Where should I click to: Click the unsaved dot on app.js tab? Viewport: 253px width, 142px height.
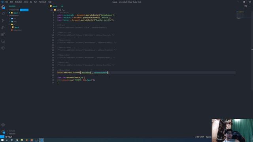[x=62, y=6]
